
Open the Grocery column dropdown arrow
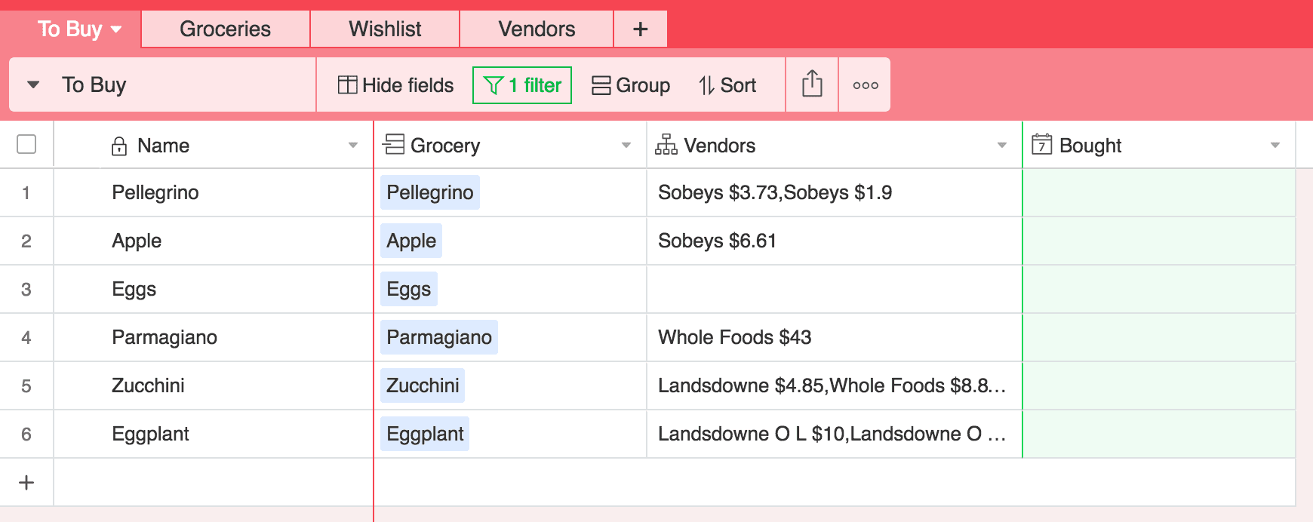click(626, 146)
